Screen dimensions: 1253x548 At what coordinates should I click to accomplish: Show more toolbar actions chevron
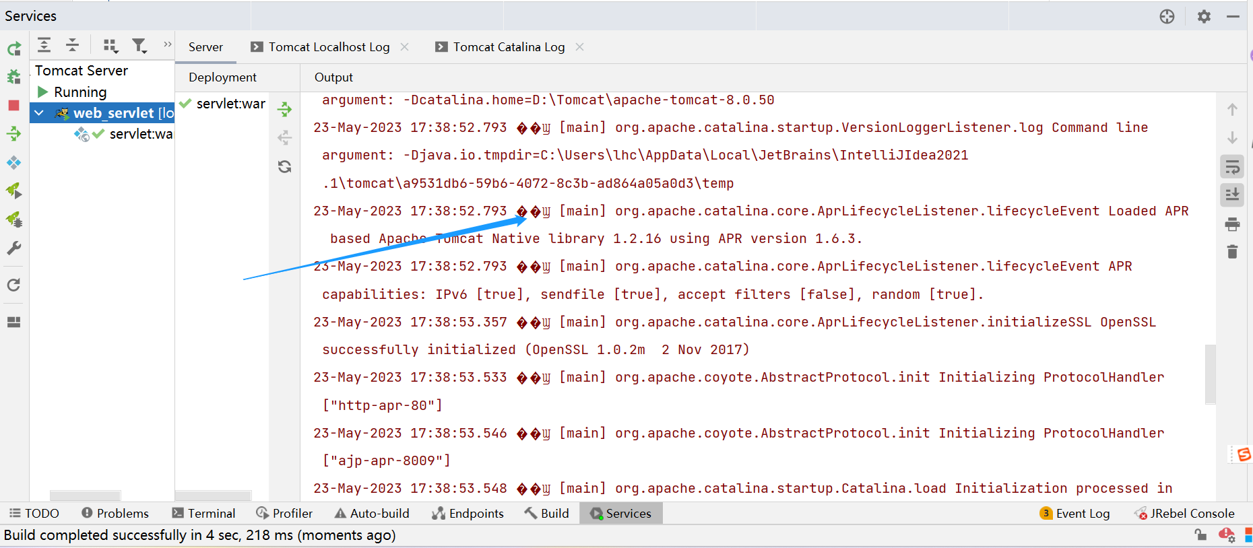167,44
